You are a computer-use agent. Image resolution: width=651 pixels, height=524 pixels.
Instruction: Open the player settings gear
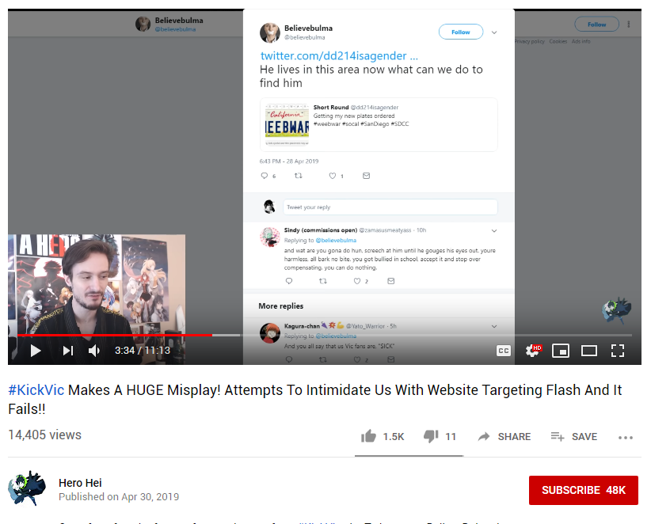point(533,351)
